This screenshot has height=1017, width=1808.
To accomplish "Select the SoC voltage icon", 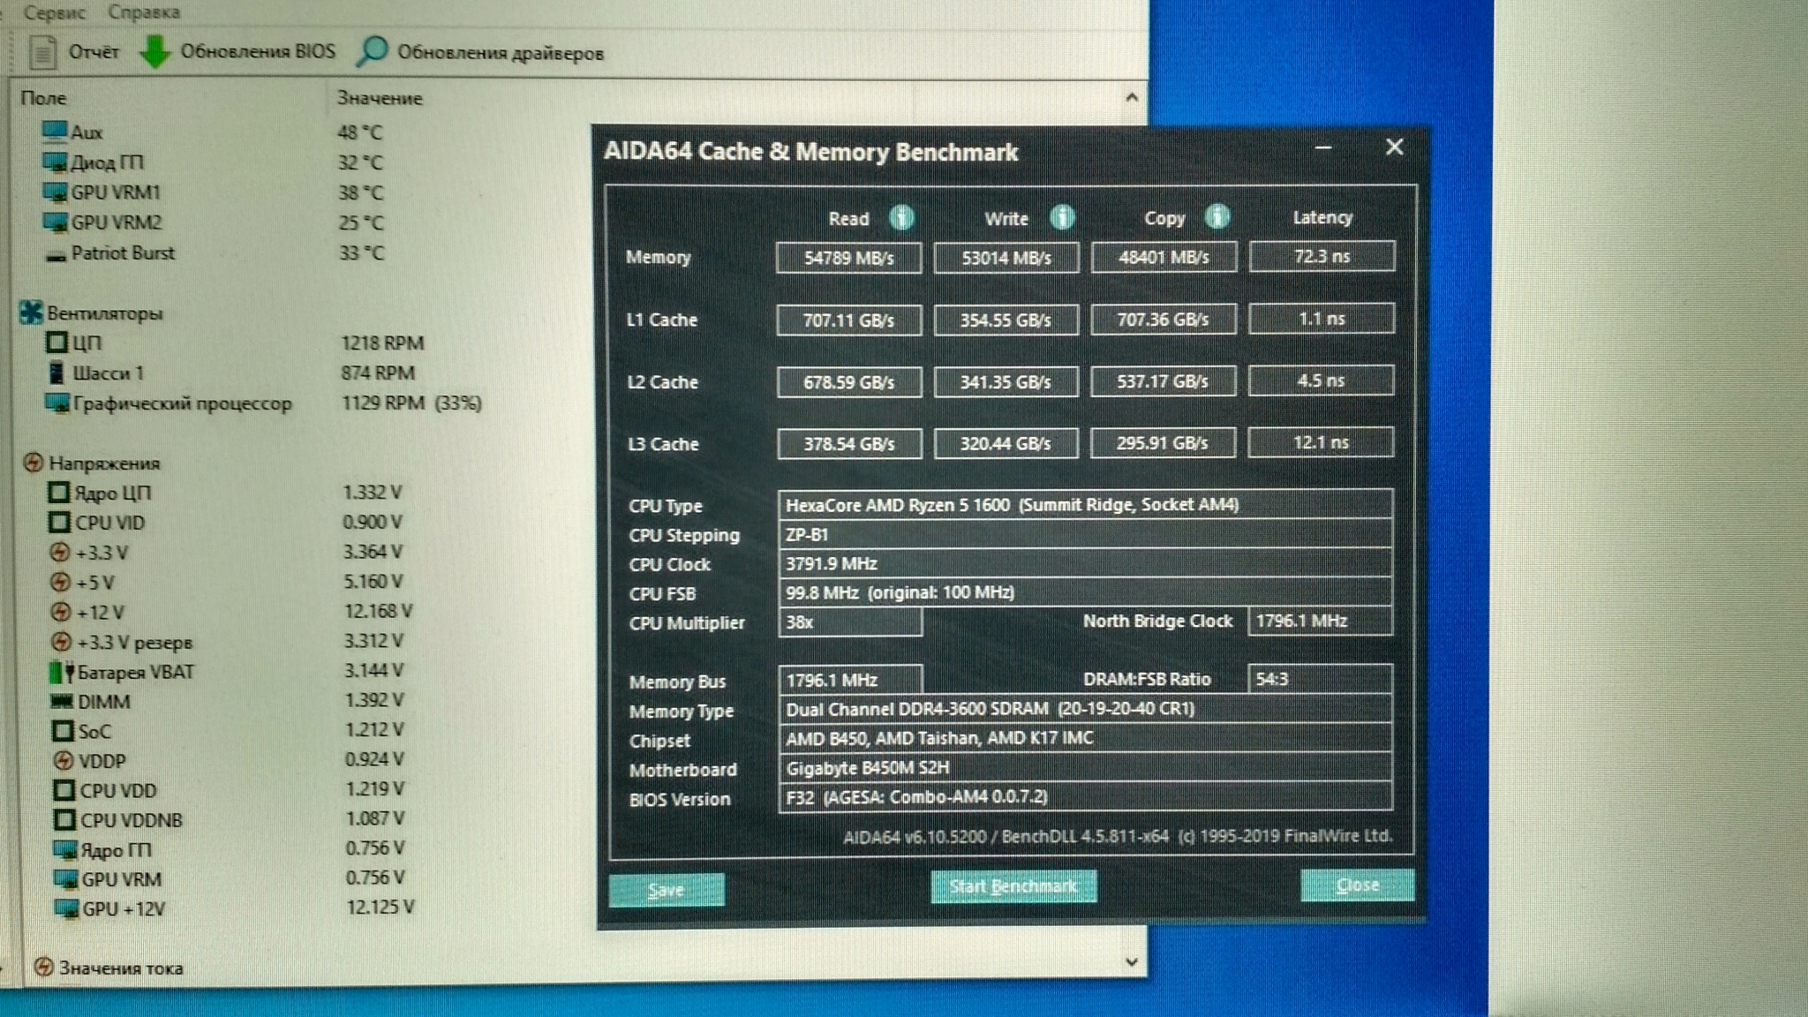I will coord(63,731).
